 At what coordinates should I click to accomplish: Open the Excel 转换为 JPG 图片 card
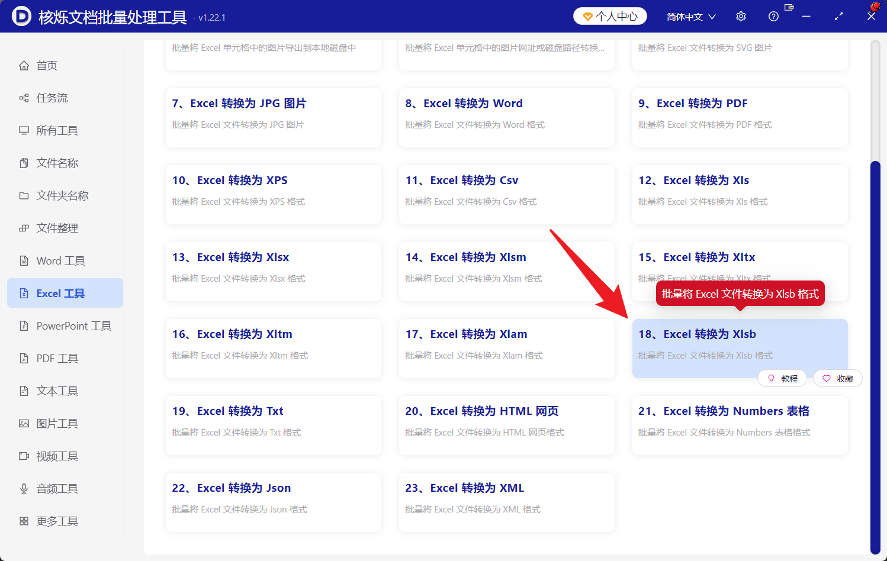point(274,118)
